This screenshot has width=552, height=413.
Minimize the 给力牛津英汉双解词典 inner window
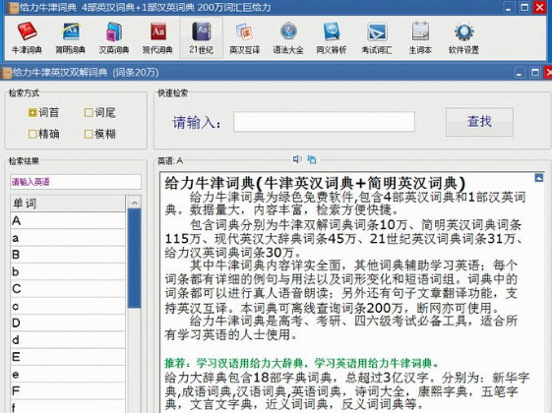pyautogui.click(x=520, y=73)
